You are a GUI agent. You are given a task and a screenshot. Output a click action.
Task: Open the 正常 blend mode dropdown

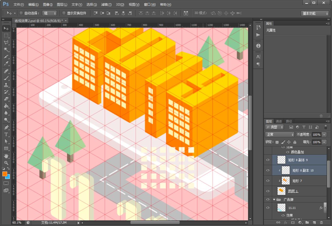(x=280, y=135)
